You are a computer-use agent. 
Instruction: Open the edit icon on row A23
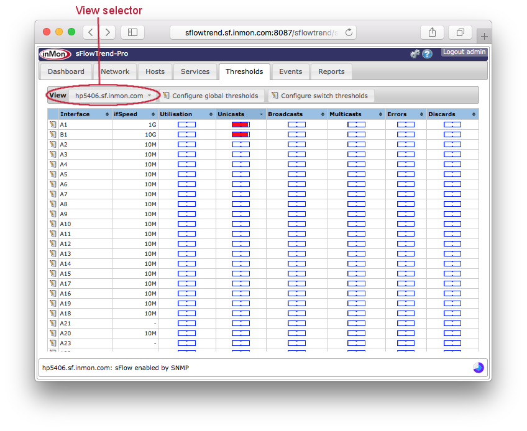tap(53, 343)
